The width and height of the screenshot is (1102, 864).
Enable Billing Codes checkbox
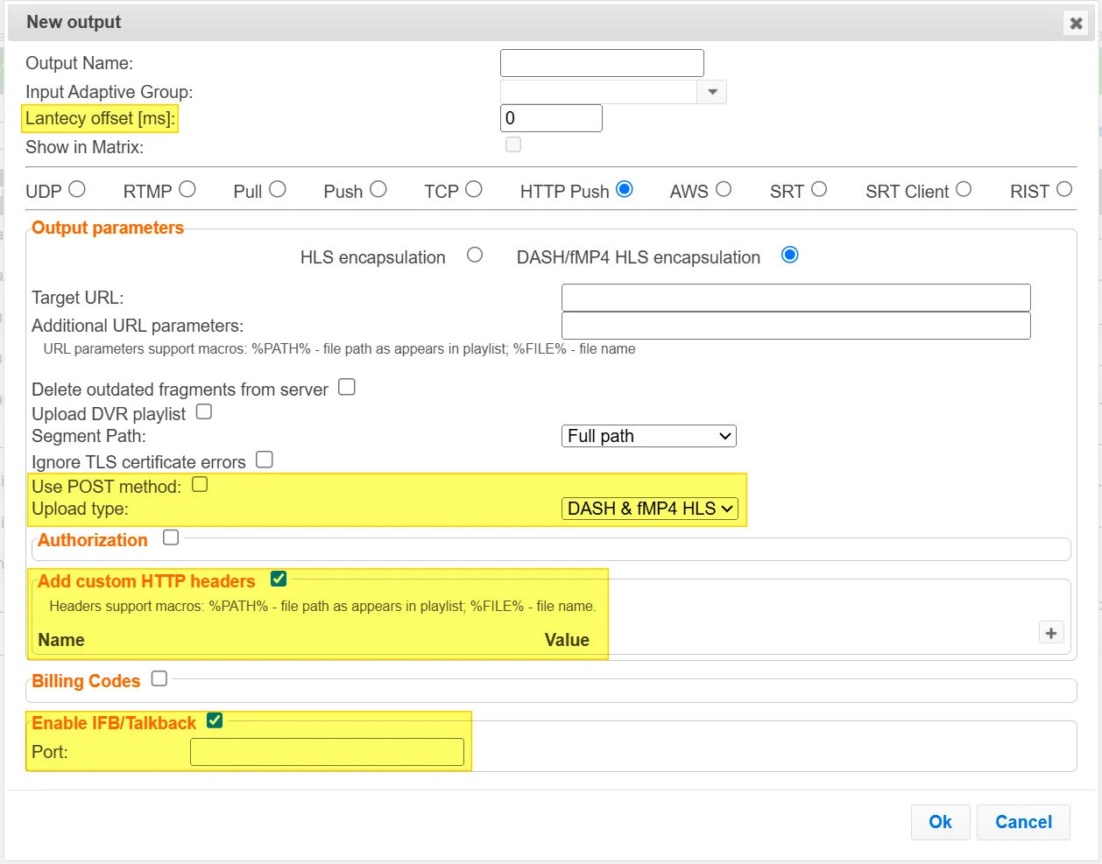click(159, 678)
